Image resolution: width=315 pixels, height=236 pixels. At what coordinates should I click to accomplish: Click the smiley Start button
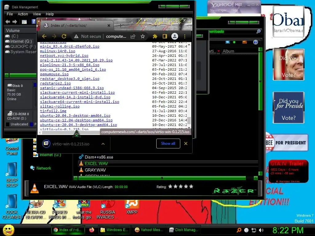[9, 230]
